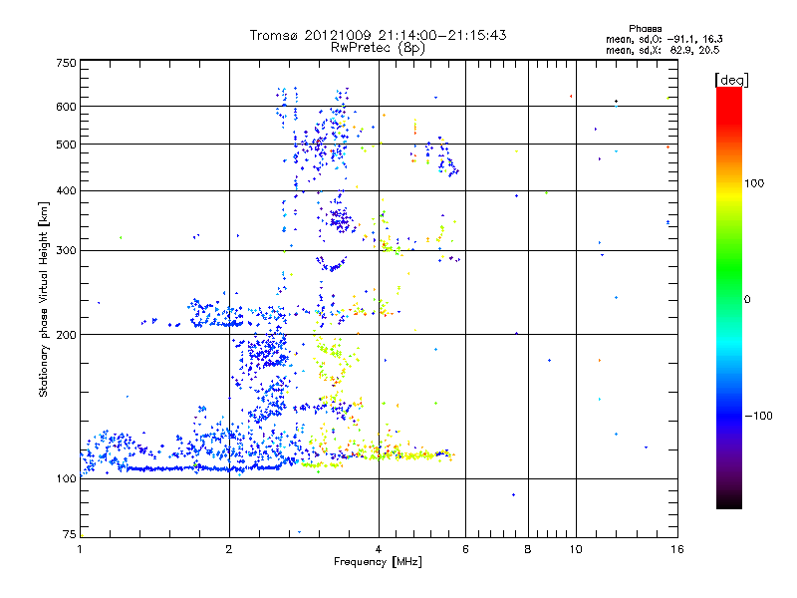Click the x-axis tick label '6'

point(465,549)
